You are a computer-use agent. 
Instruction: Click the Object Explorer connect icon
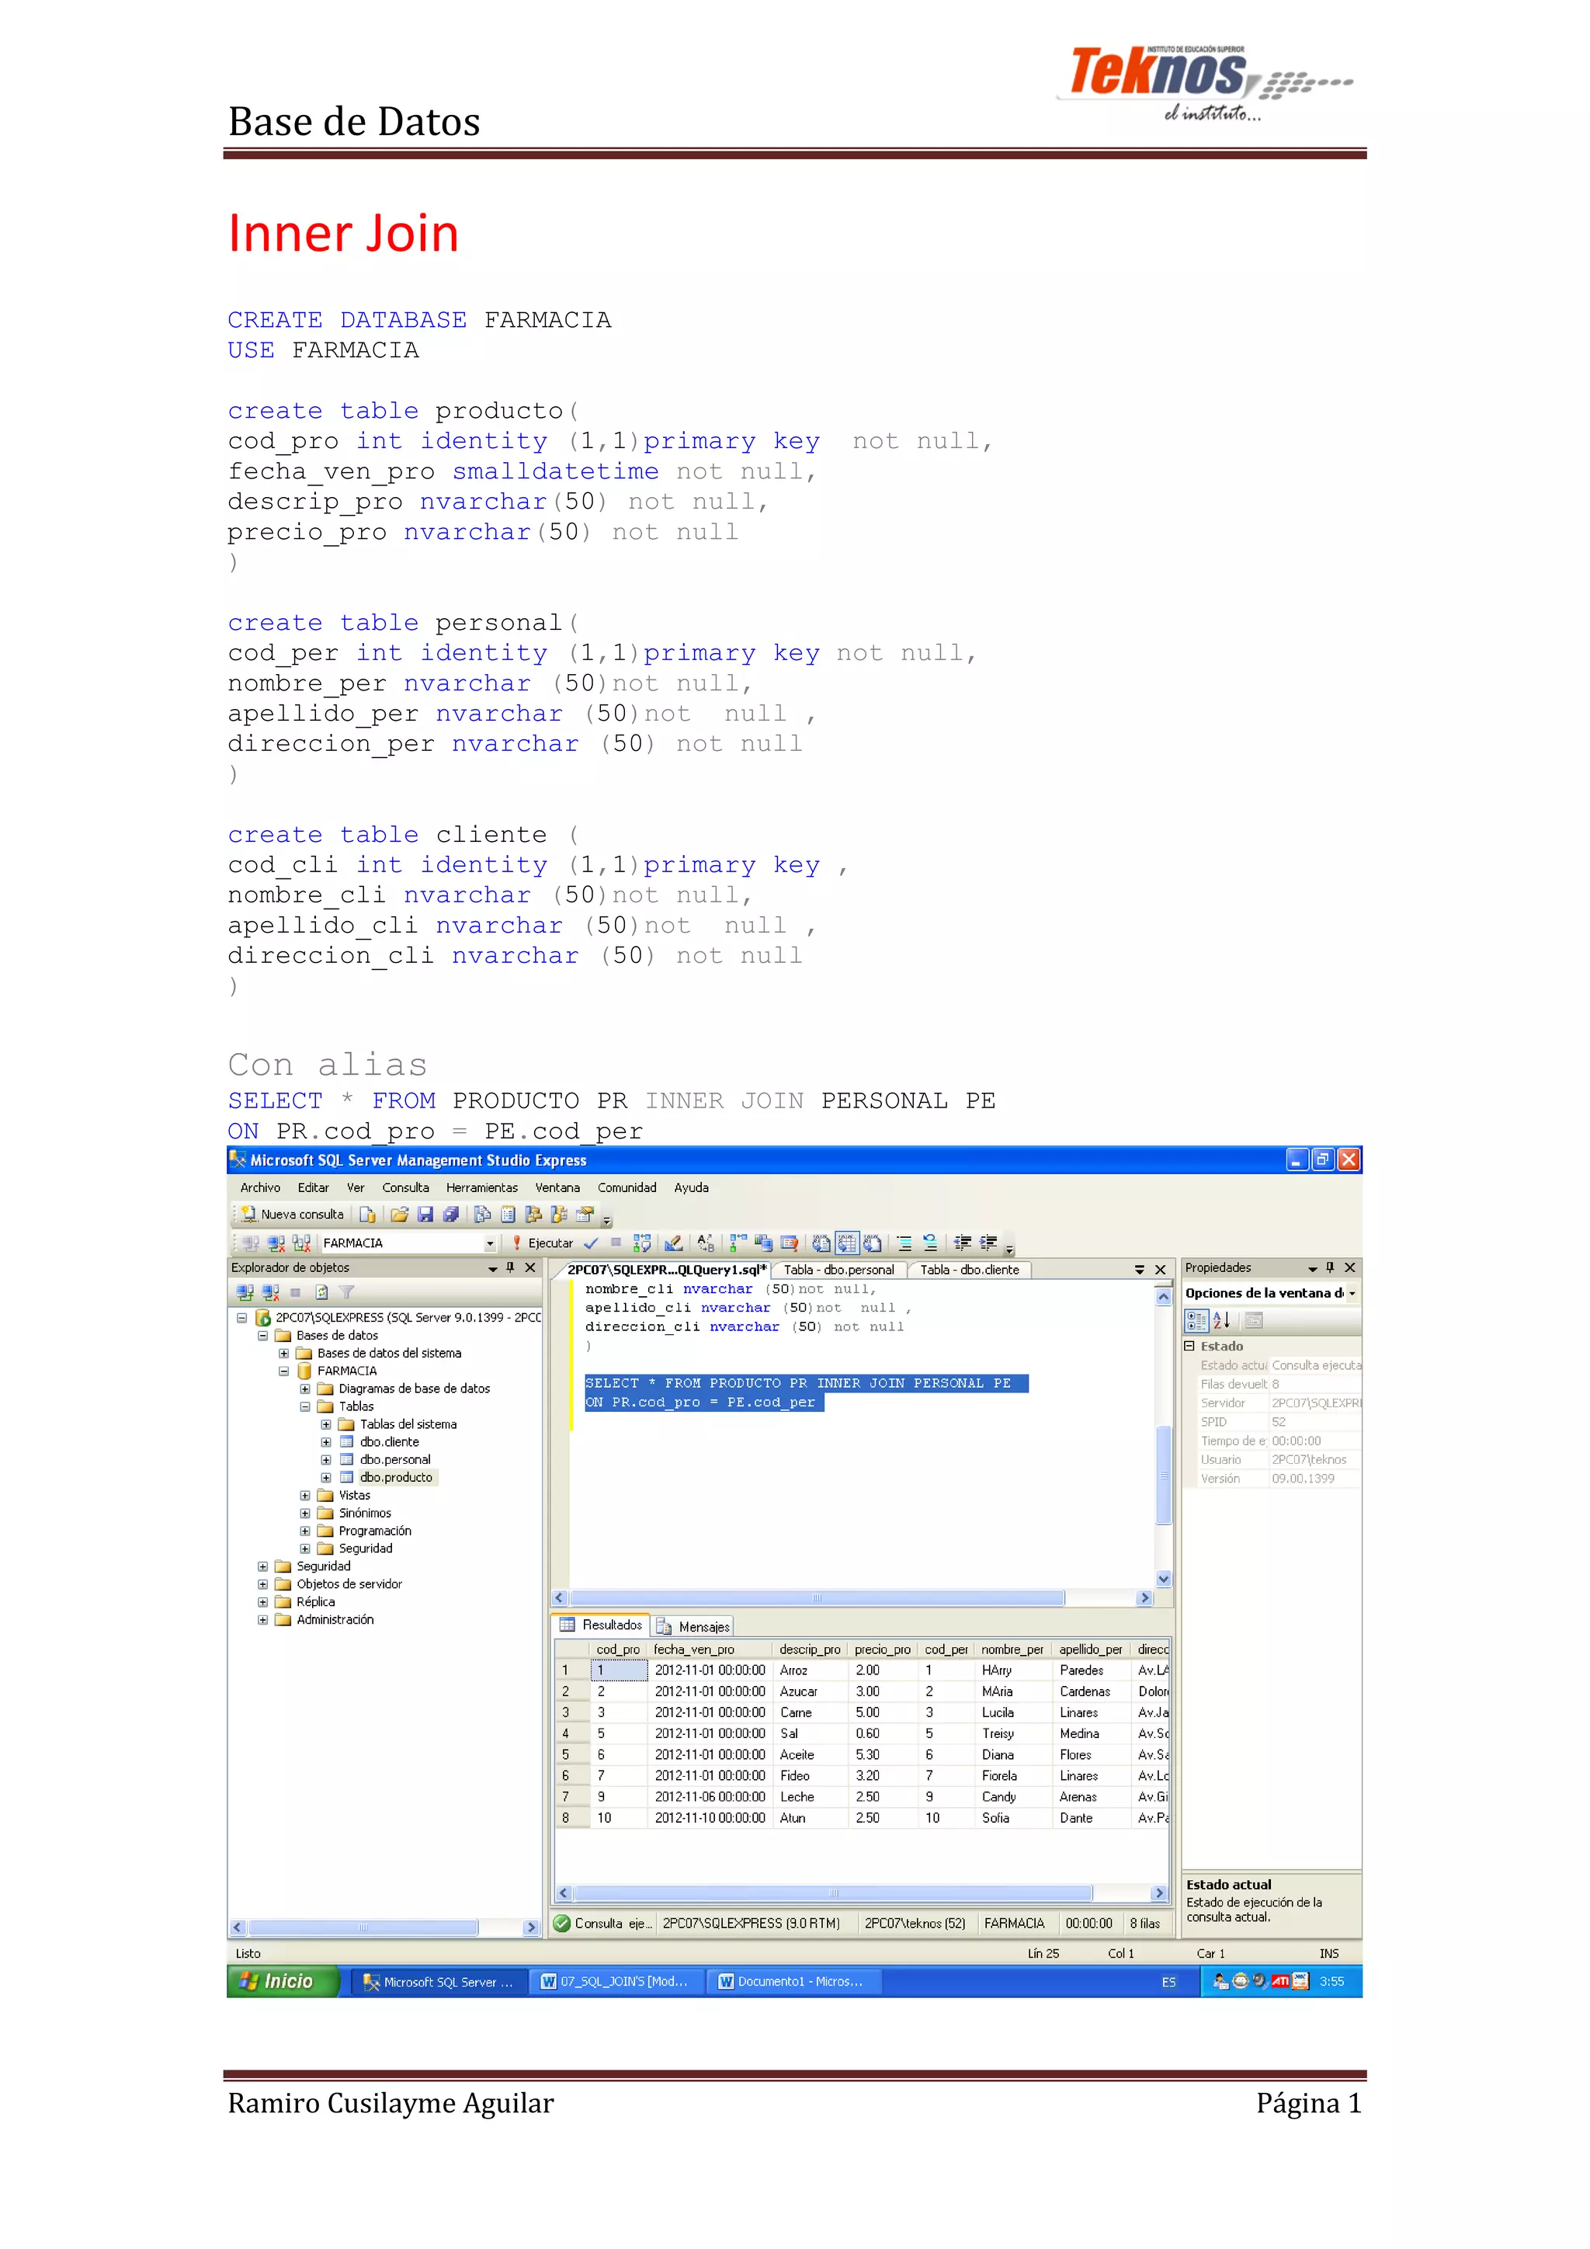tap(245, 1292)
